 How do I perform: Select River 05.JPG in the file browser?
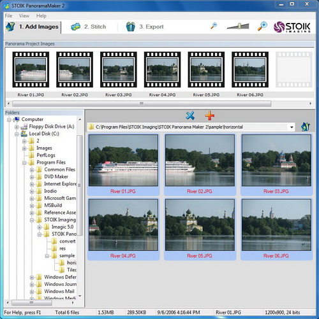(200, 229)
